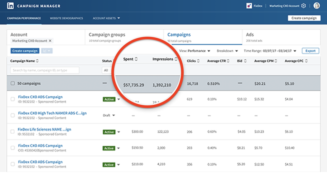Check the campaign row with CID 453604235
This screenshot has height=181, width=327.
[13, 148]
